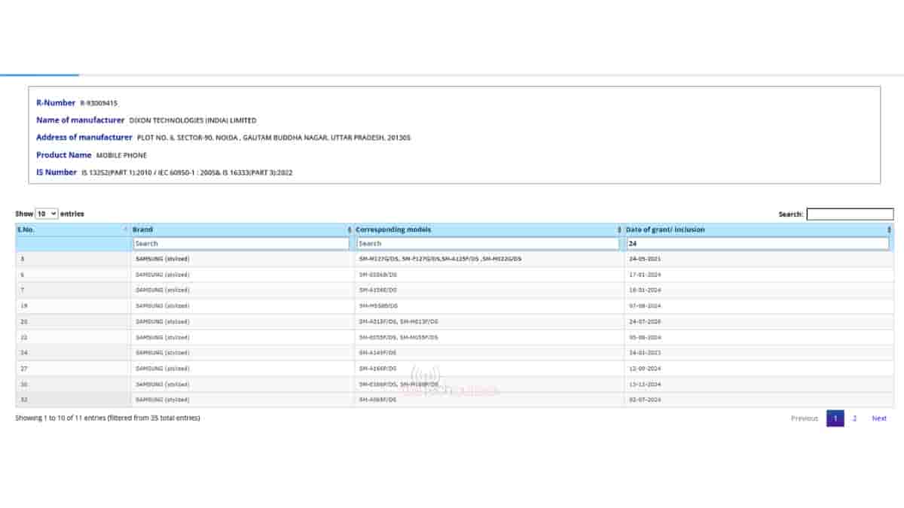Viewport: 904px width, 508px height.
Task: Click the Next pagination link
Action: click(878, 418)
